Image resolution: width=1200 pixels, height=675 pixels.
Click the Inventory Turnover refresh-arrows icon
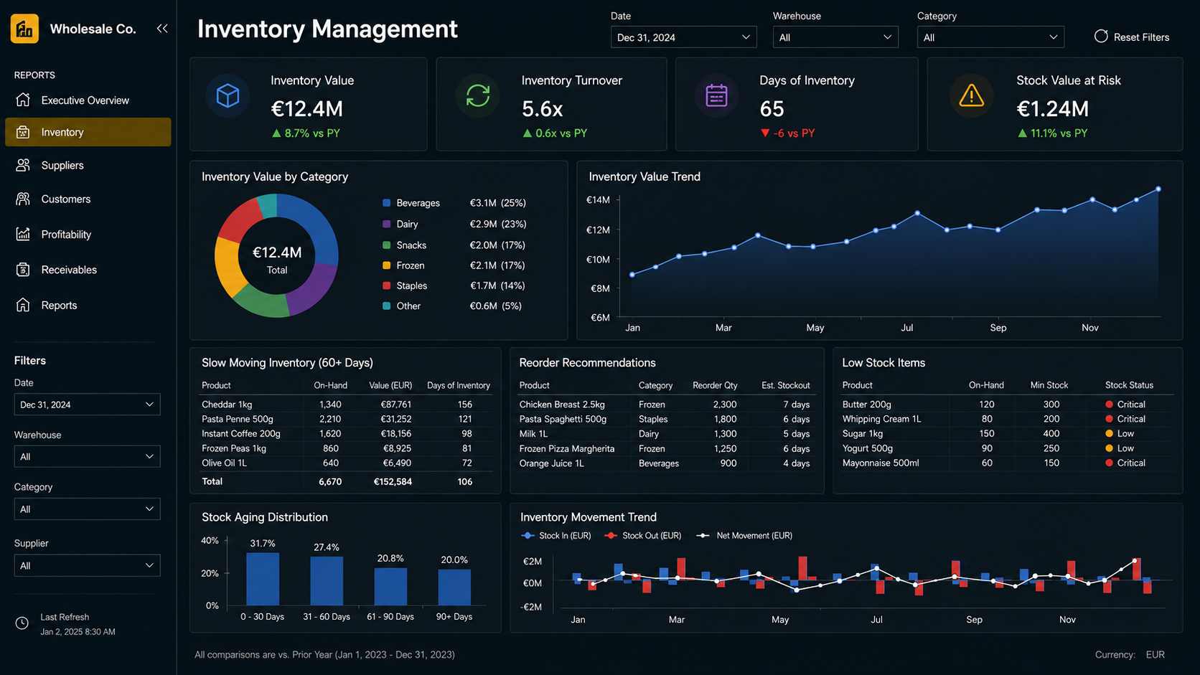478,95
